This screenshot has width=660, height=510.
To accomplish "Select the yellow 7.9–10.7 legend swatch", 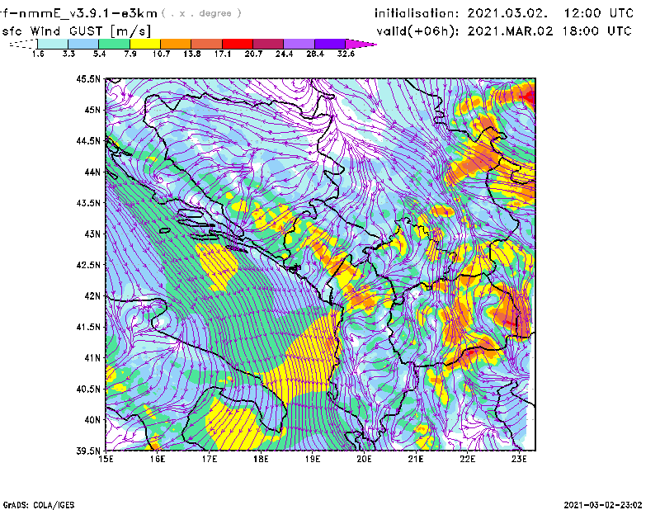I will pyautogui.click(x=145, y=44).
